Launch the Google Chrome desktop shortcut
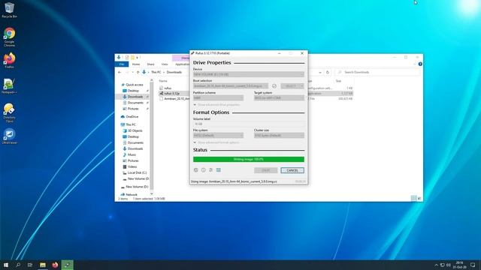 9,37
